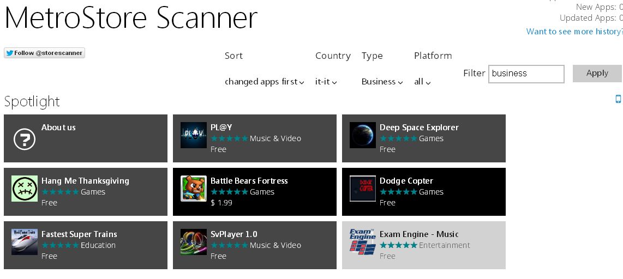The image size is (623, 279).
Task: Click the PL@Y star rating
Action: tap(229, 138)
